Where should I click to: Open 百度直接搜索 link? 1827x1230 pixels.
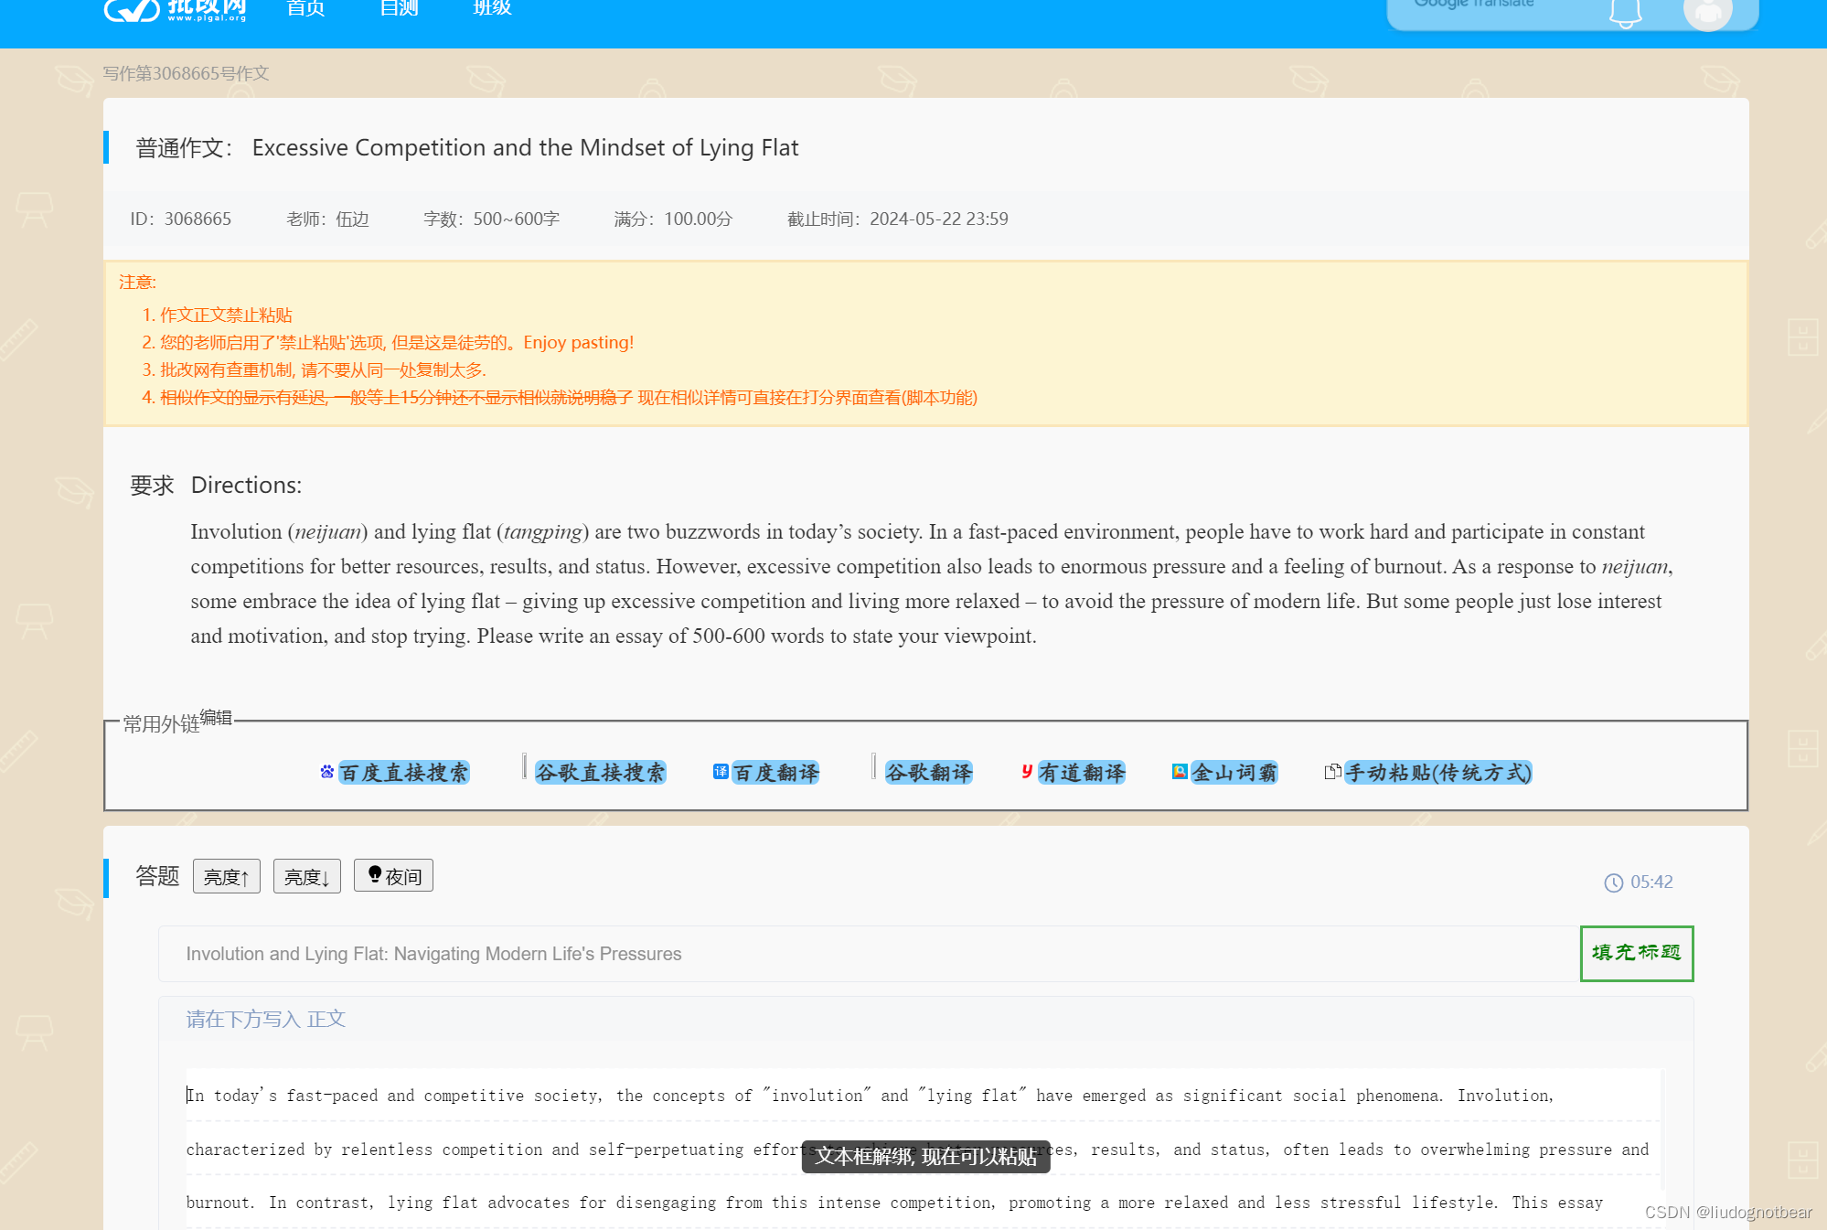click(403, 773)
